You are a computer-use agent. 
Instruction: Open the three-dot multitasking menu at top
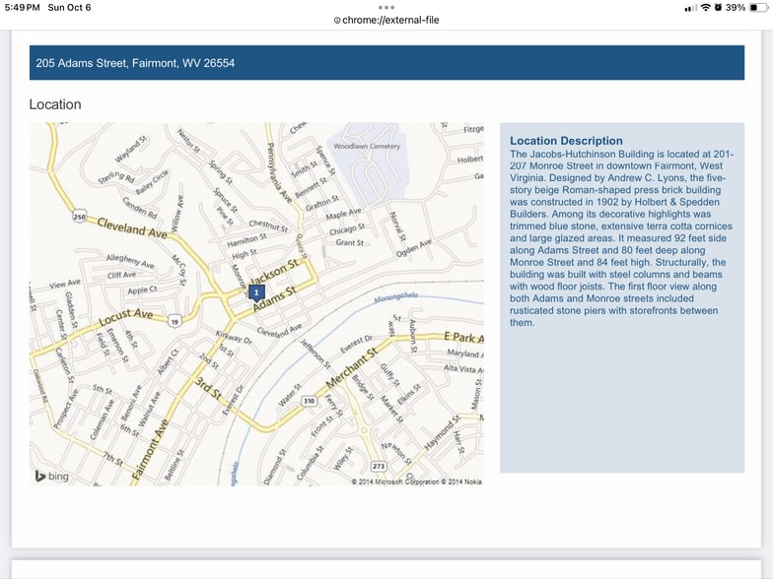386,7
